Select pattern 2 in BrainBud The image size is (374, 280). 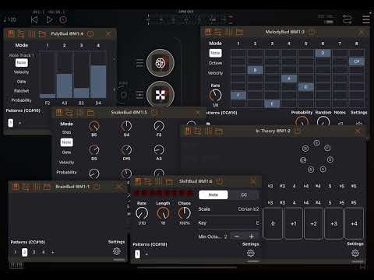25,252
